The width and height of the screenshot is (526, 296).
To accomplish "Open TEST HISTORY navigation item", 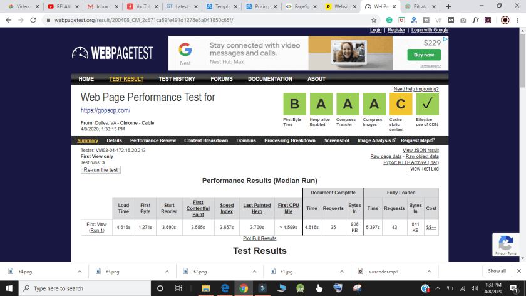I will 177,79.
